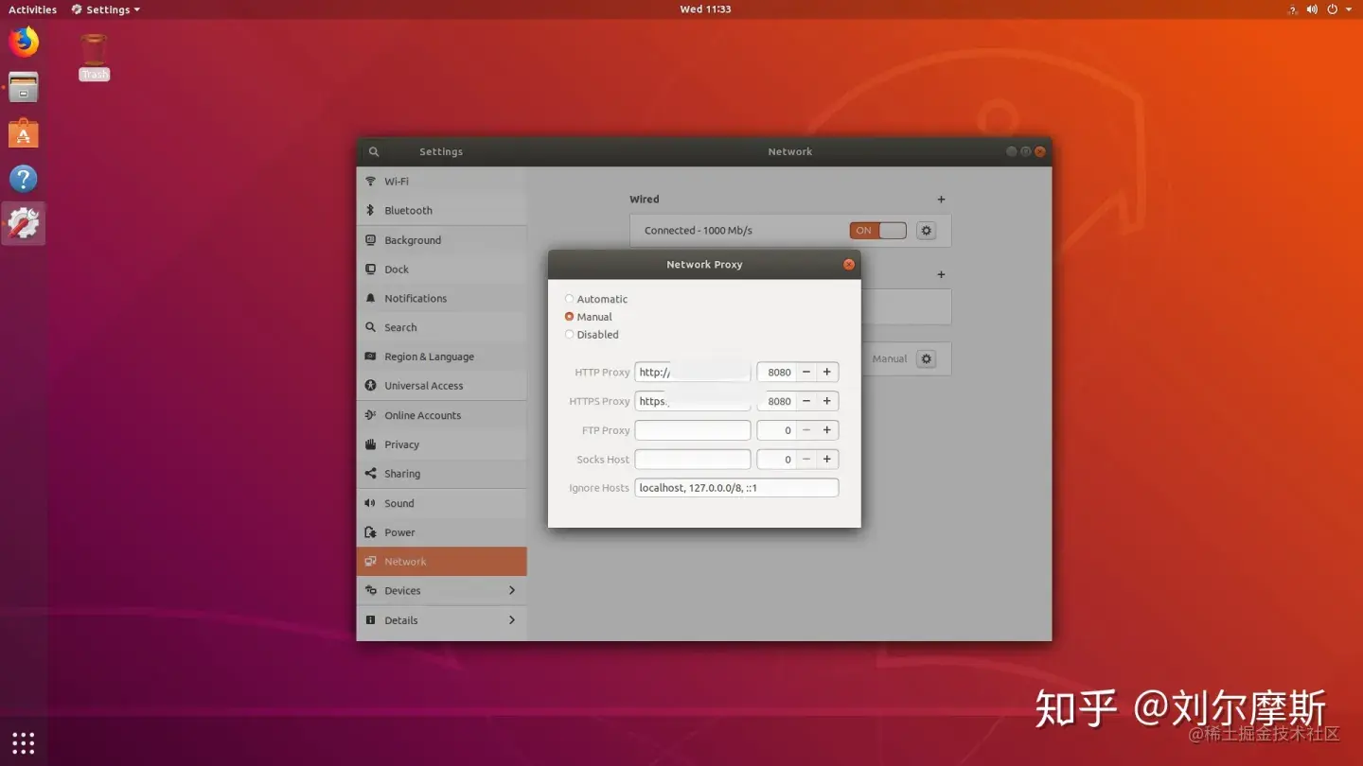Screen dimensions: 1363x766
Task: Open the Settings app menu dropdown
Action: 106,9
